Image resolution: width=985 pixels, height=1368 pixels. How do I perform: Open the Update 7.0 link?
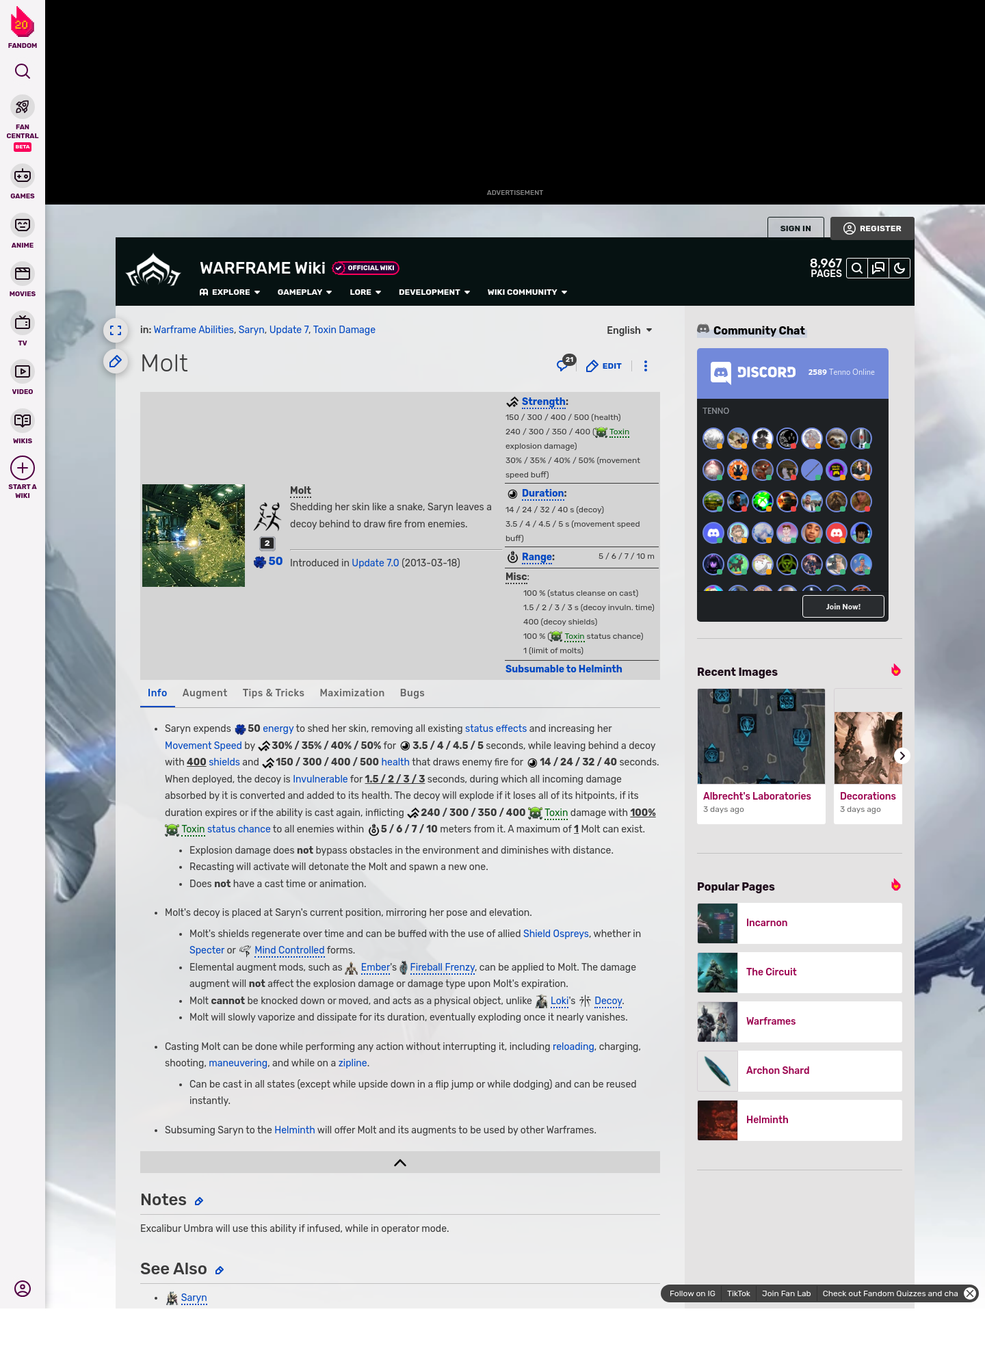click(x=376, y=563)
